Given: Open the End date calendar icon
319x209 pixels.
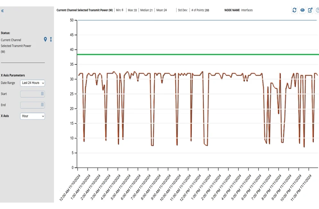Looking at the screenshot, I should click(42, 105).
